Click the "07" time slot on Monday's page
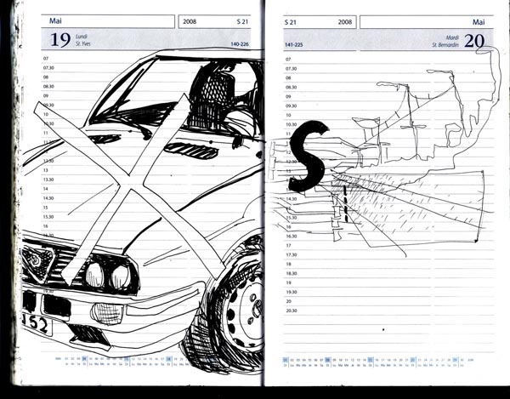Image resolution: width=510 pixels, height=399 pixels. (46, 58)
